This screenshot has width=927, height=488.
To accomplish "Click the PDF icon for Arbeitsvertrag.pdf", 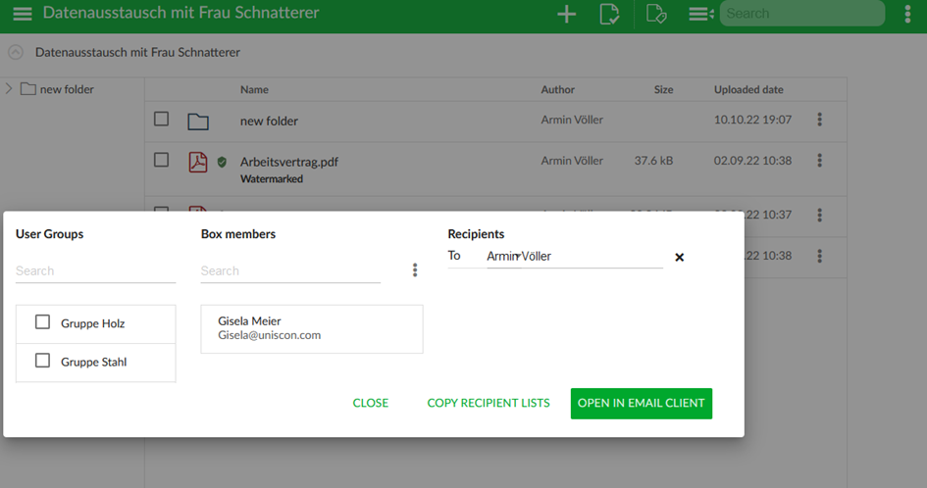I will coord(198,162).
